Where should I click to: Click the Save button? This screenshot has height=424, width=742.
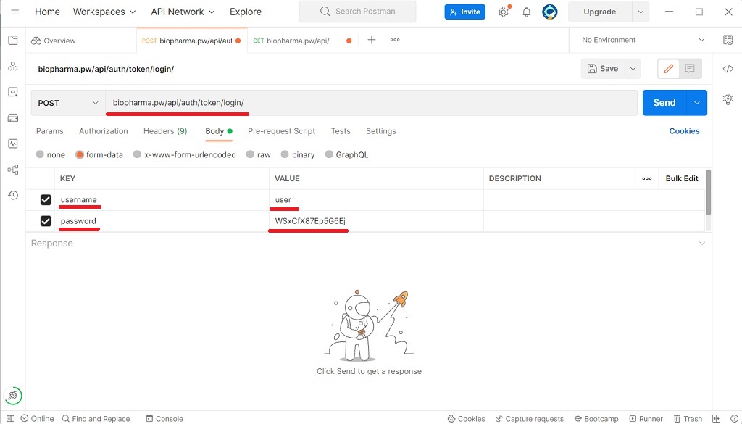(x=603, y=69)
